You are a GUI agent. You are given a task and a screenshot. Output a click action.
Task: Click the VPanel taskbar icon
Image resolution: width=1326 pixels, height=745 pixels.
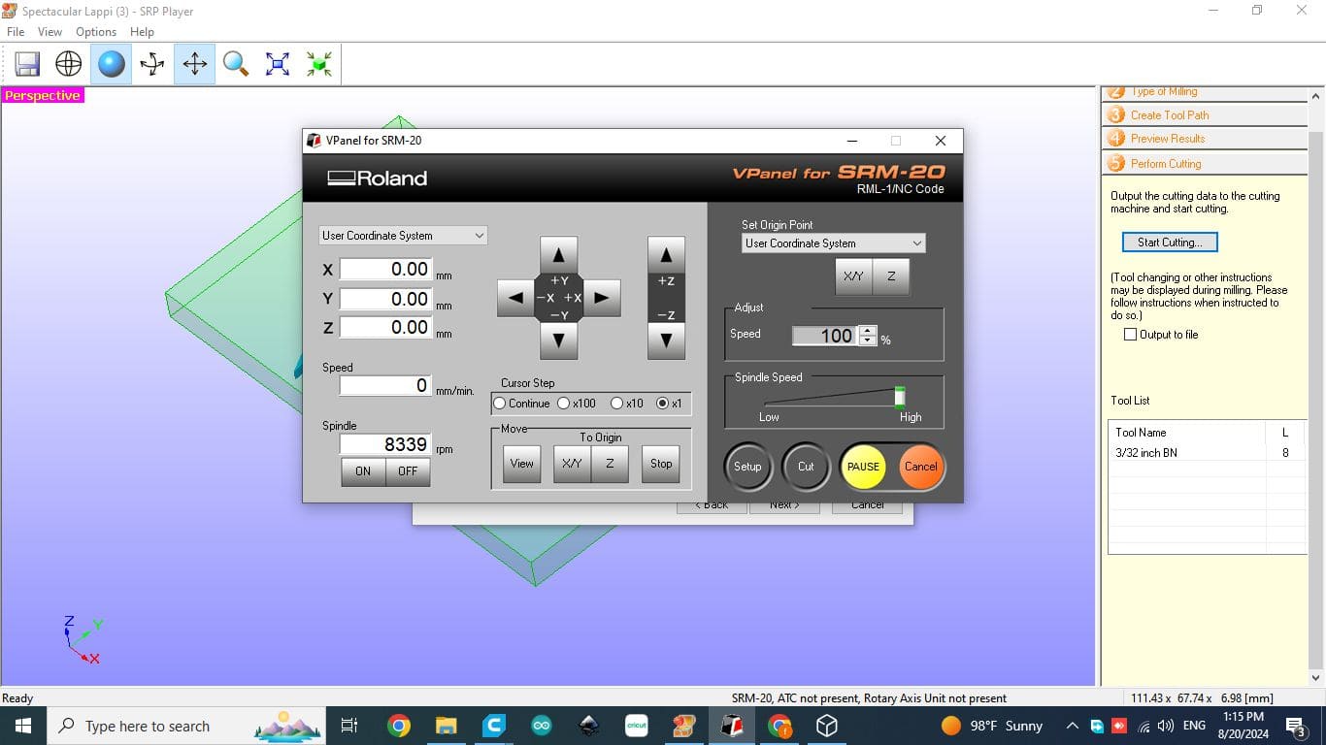pyautogui.click(x=732, y=726)
